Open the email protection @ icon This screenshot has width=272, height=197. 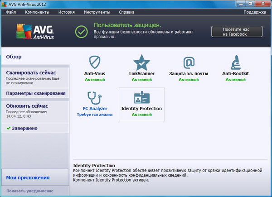[189, 62]
